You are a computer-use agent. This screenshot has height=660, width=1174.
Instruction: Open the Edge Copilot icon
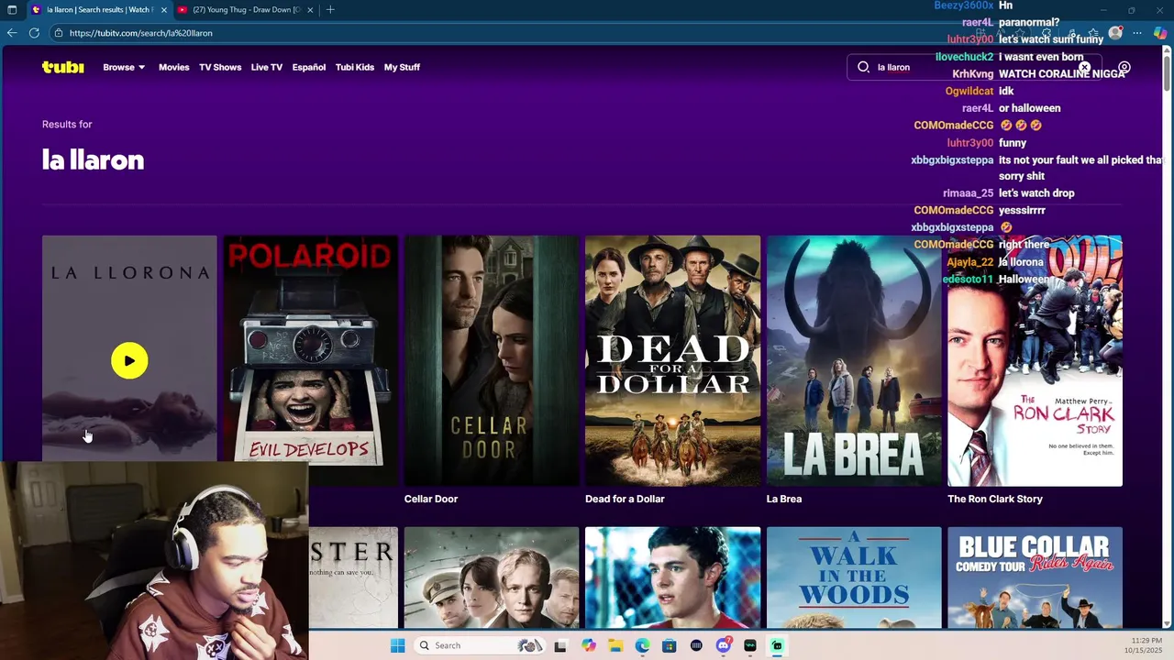coord(1160,33)
